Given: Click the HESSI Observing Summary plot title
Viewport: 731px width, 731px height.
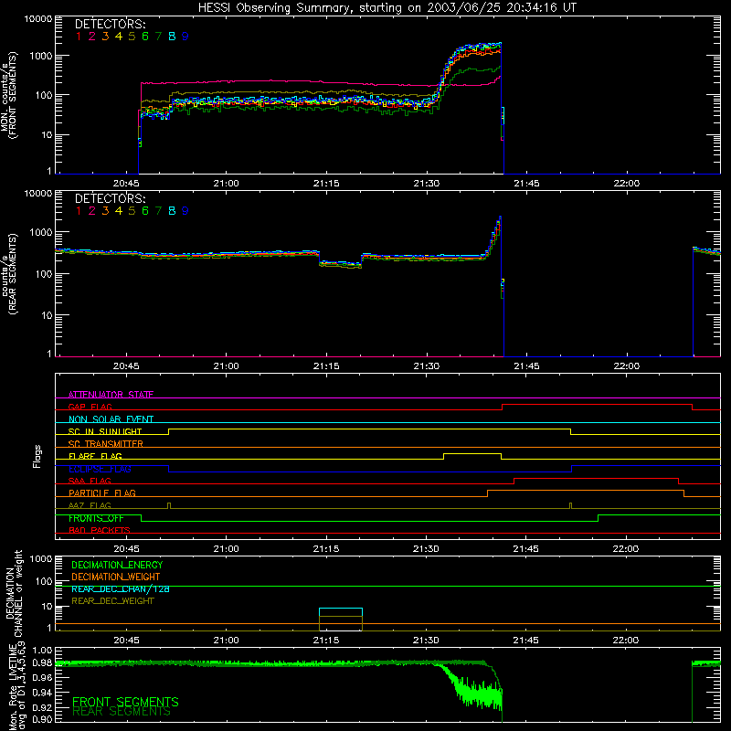Looking at the screenshot, I should pos(387,8).
